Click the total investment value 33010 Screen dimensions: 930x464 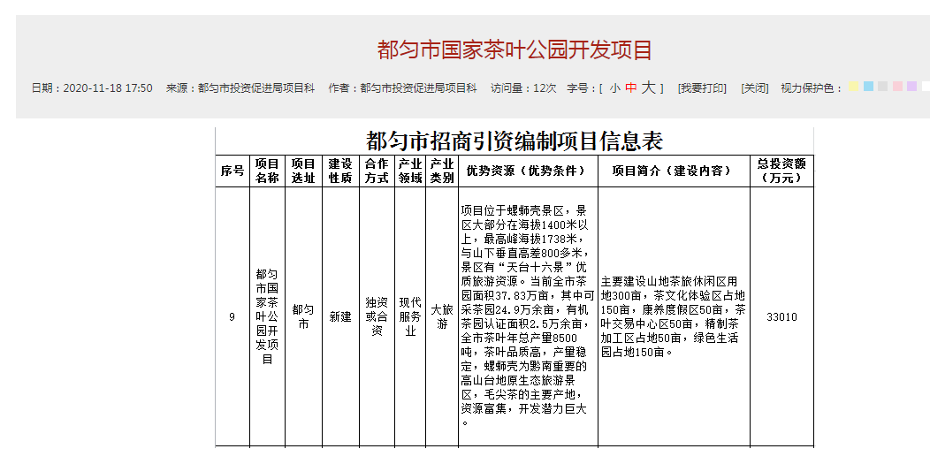pyautogui.click(x=781, y=317)
